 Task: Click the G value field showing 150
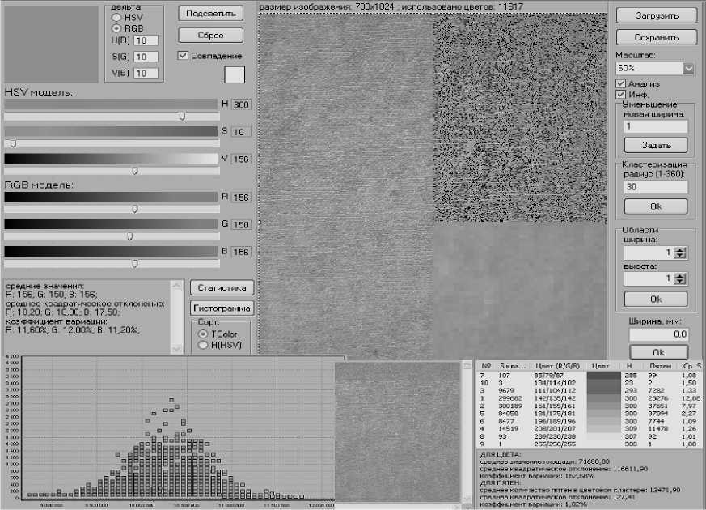click(x=241, y=224)
